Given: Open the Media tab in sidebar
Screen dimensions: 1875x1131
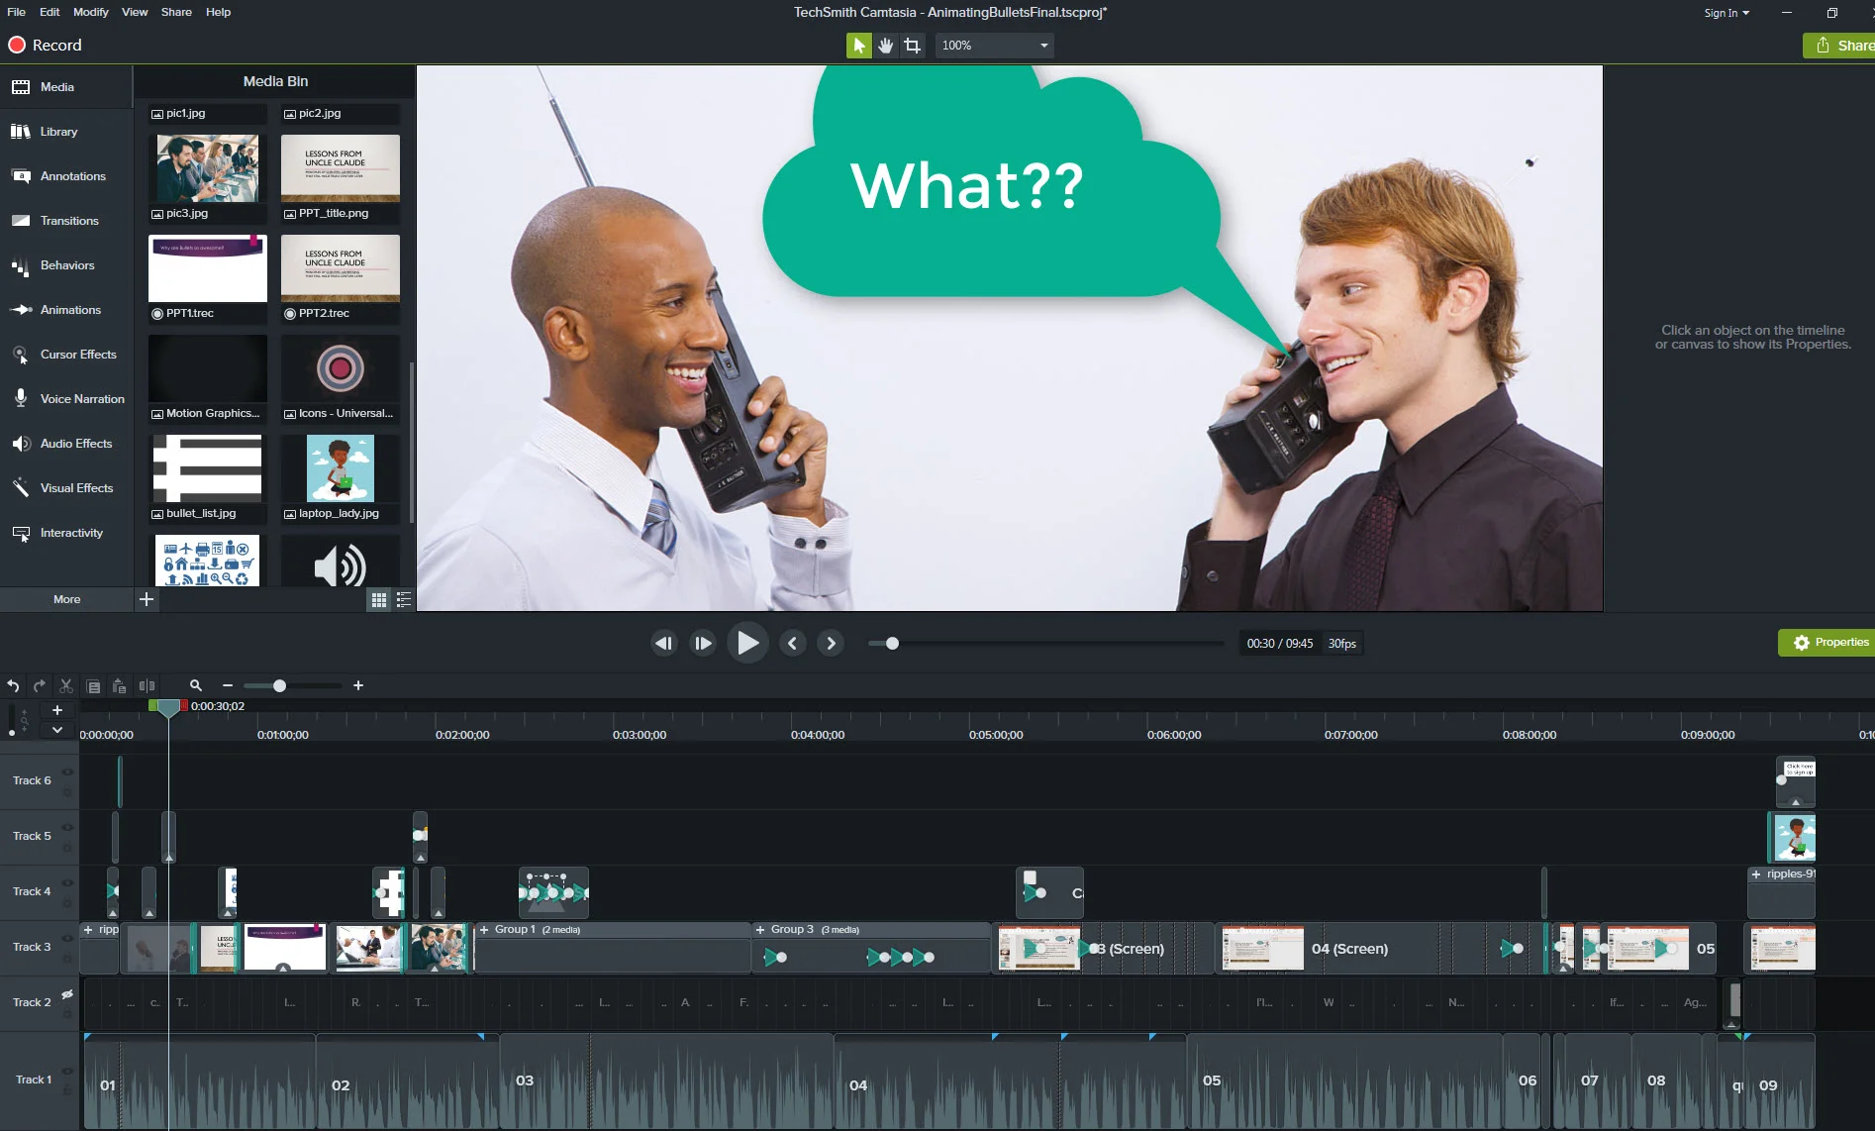Looking at the screenshot, I should tap(65, 87).
